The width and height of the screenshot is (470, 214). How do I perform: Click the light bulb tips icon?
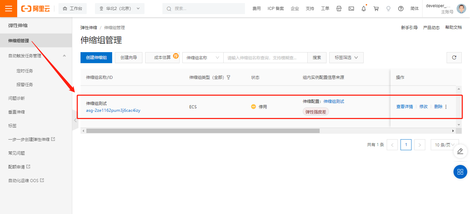pyautogui.click(x=388, y=9)
